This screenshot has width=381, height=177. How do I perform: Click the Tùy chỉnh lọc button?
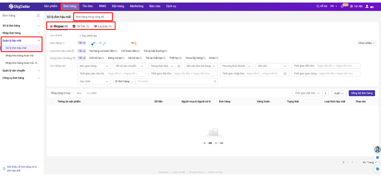(88, 36)
